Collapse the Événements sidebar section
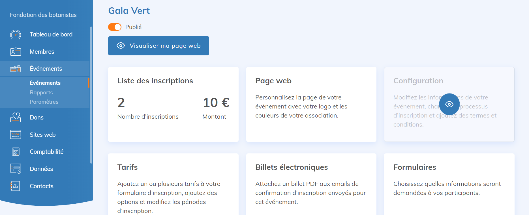The image size is (529, 215). pos(46,69)
